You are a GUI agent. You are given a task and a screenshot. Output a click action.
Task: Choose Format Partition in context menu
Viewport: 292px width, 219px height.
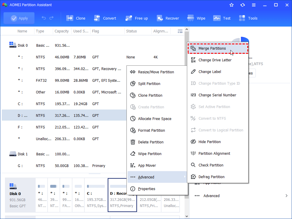pos(157,130)
